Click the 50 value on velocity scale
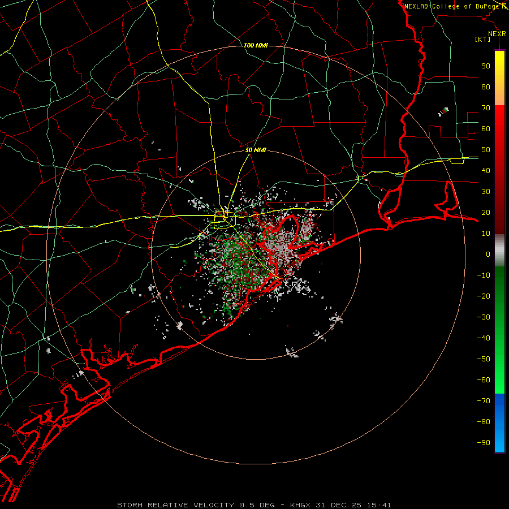The width and height of the screenshot is (509, 509). (x=486, y=150)
